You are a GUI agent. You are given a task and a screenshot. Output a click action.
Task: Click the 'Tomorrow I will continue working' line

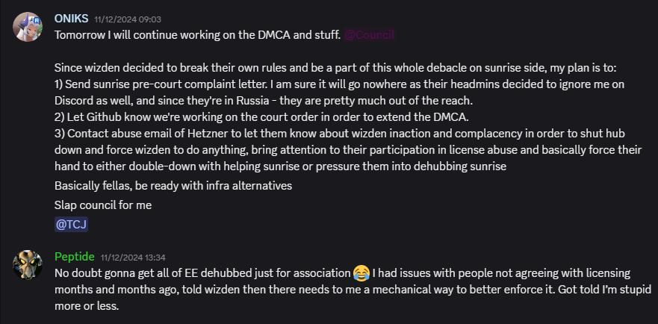click(197, 35)
